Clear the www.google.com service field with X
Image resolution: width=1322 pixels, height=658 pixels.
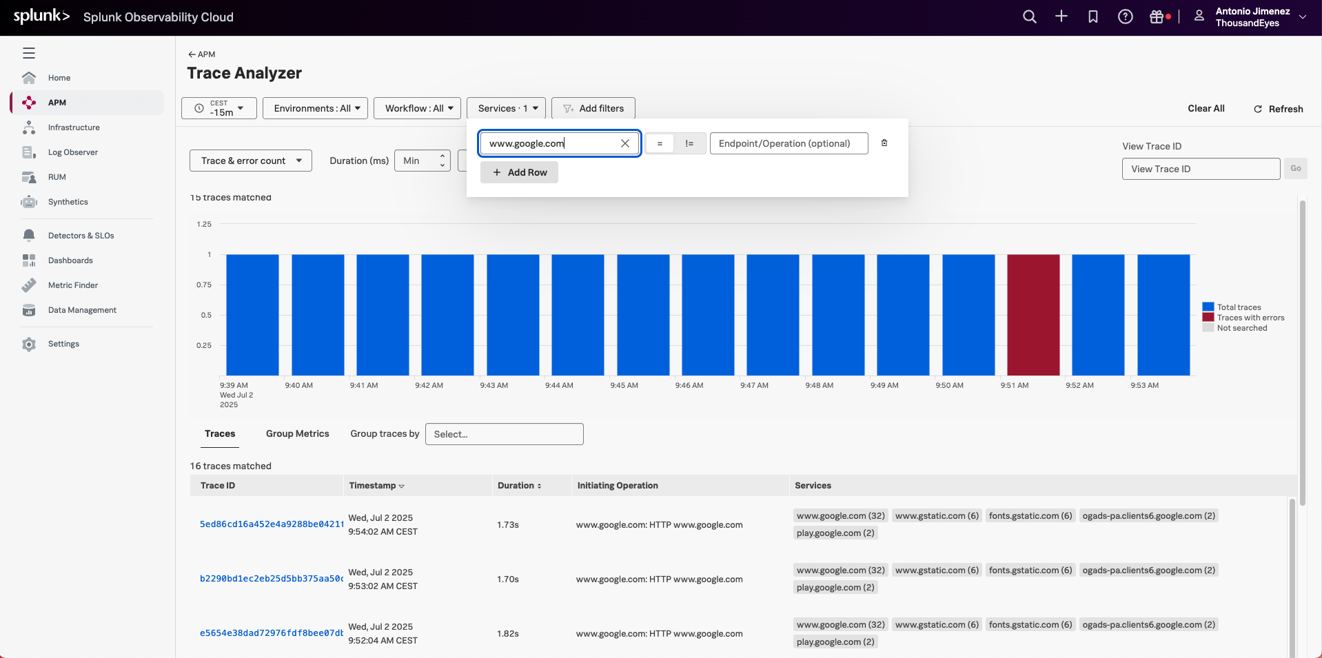pos(625,143)
